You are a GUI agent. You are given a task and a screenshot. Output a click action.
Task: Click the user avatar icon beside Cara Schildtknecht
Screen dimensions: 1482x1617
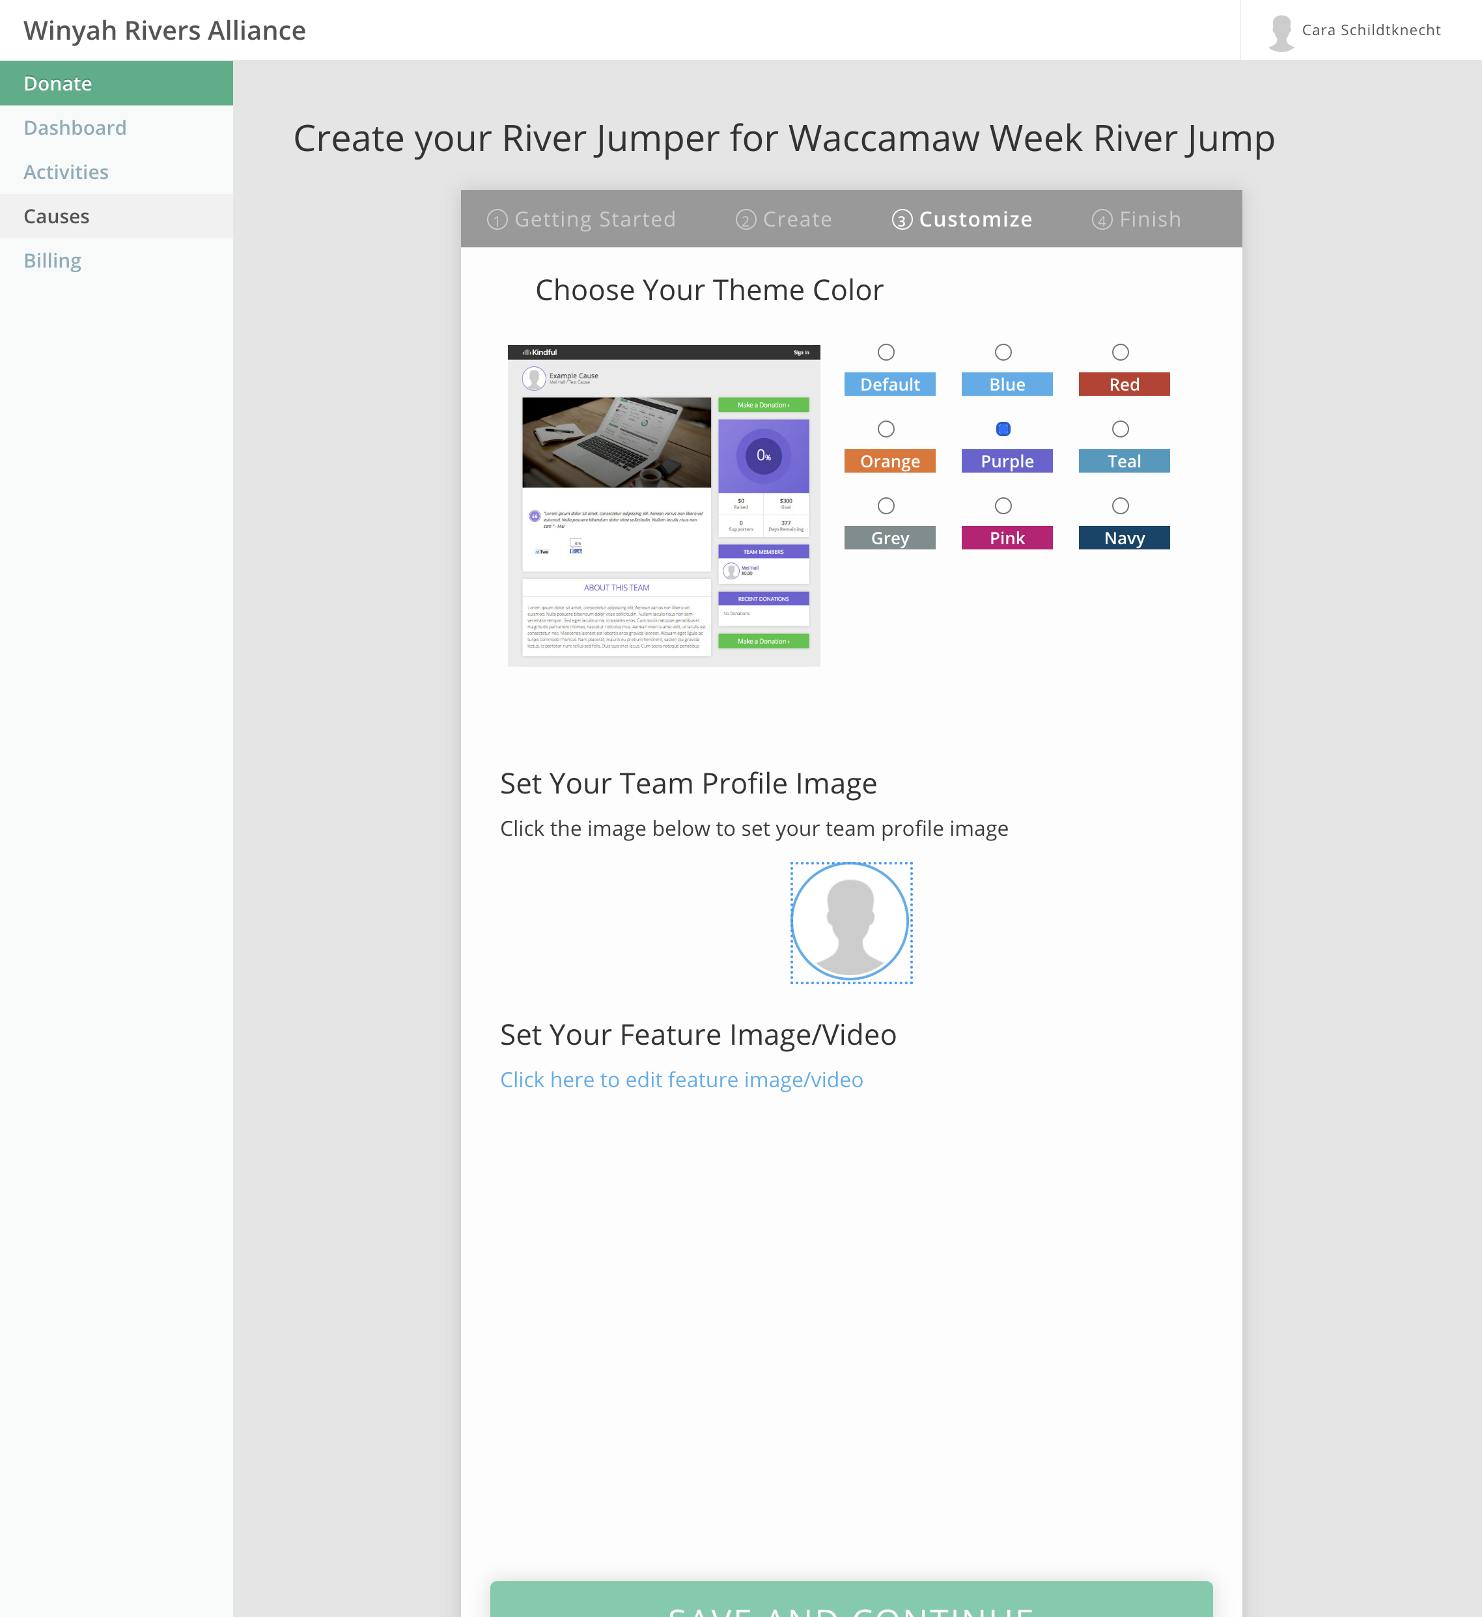click(x=1281, y=32)
